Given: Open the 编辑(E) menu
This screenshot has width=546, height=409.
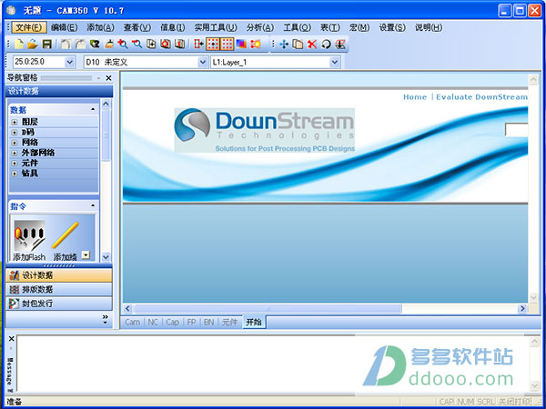Looking at the screenshot, I should pyautogui.click(x=65, y=27).
